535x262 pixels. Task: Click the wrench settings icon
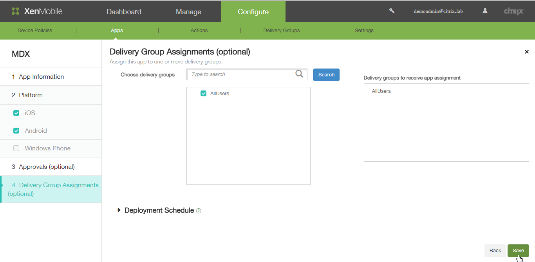pos(392,11)
